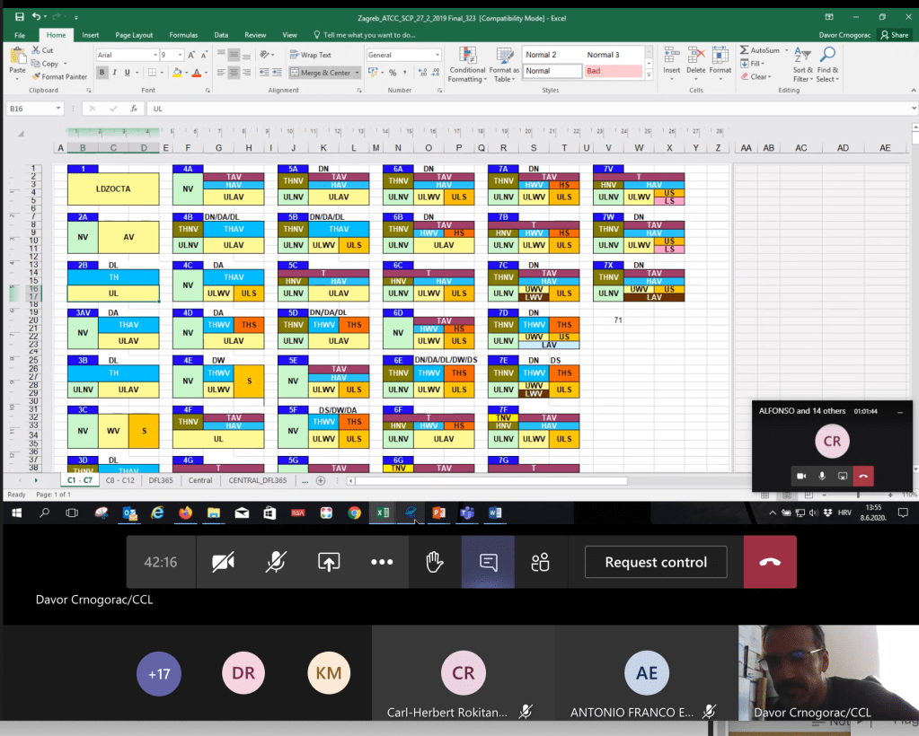
Task: Raise hand in the Teams meeting
Action: (x=435, y=562)
